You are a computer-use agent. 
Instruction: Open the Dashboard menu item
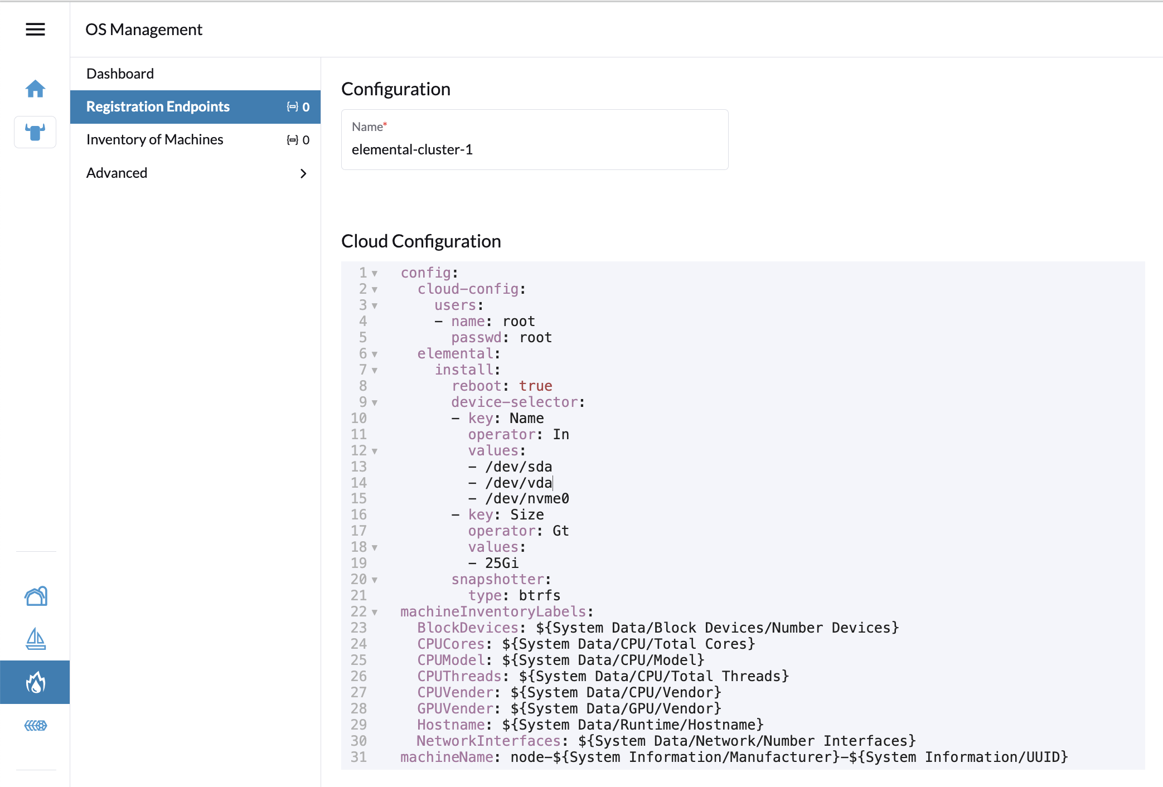[120, 74]
